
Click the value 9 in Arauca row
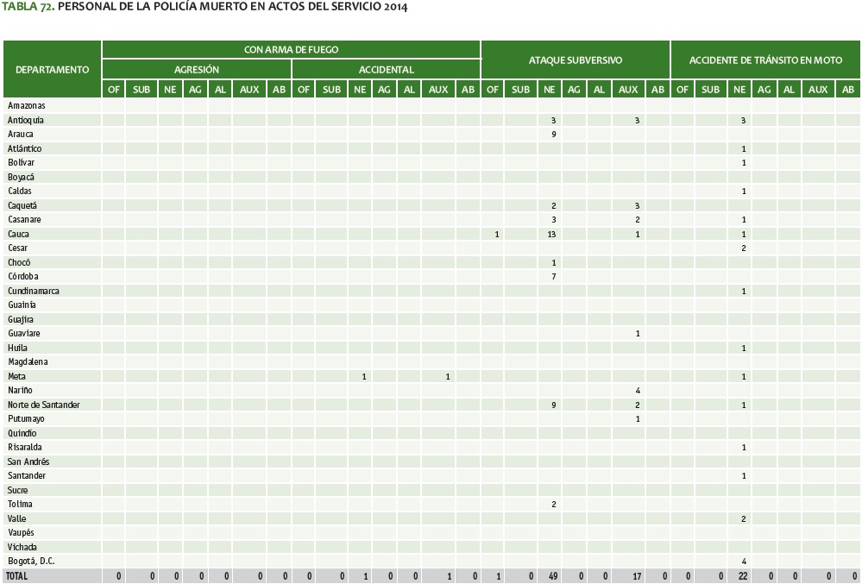coord(553,135)
